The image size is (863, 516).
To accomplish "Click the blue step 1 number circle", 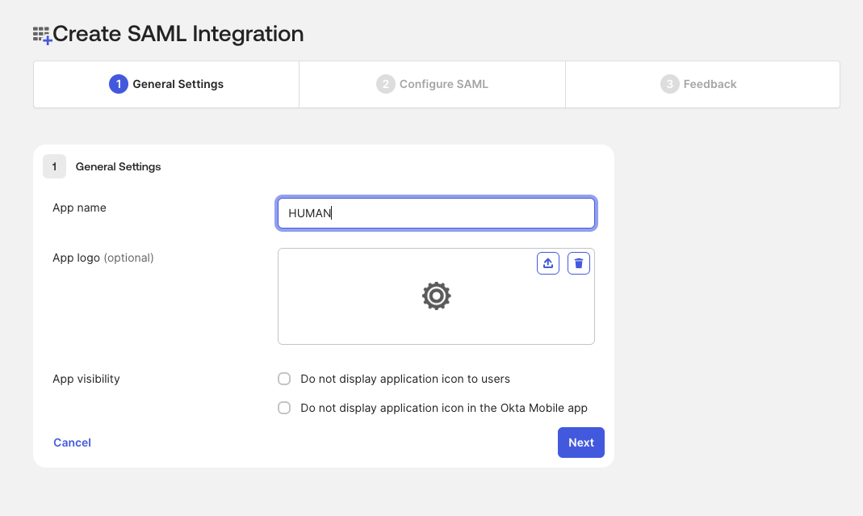I will (x=119, y=84).
